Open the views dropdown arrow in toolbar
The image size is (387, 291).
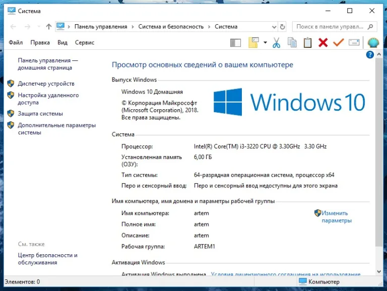point(265,42)
